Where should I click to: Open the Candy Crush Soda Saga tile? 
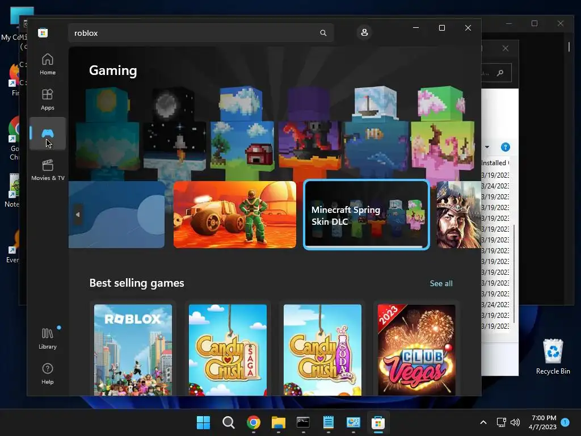[322, 350]
